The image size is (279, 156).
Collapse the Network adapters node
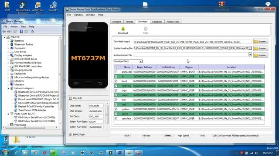tap(8, 88)
